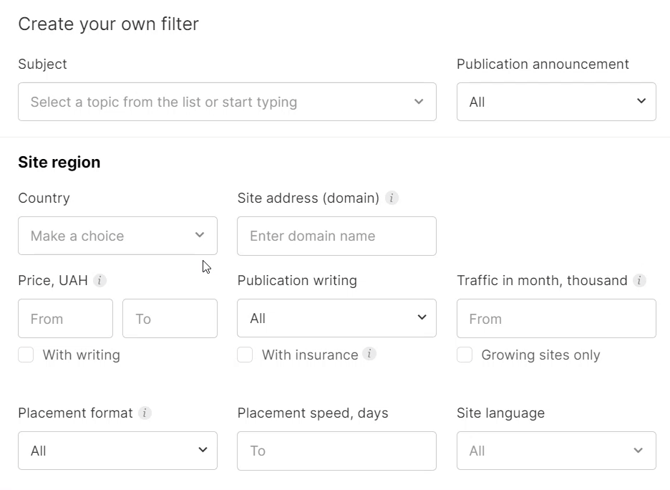Expand Publication announcement dropdown
The width and height of the screenshot is (670, 490).
(x=556, y=102)
